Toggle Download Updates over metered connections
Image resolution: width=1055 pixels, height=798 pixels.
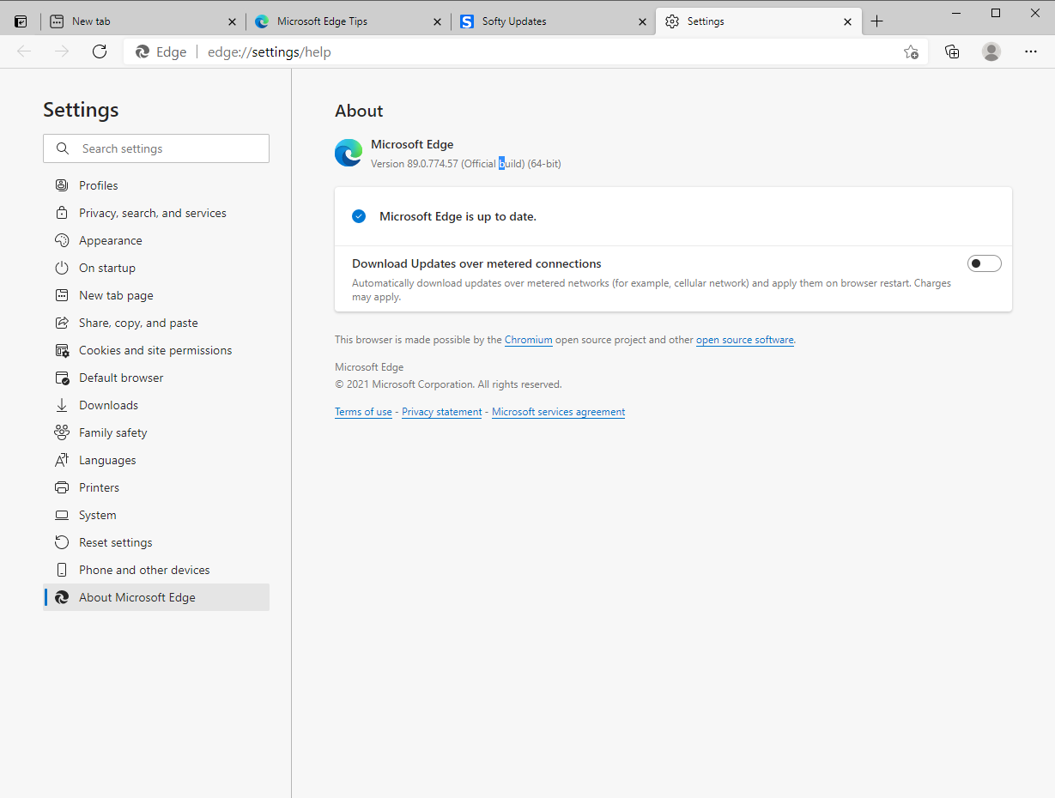click(985, 263)
